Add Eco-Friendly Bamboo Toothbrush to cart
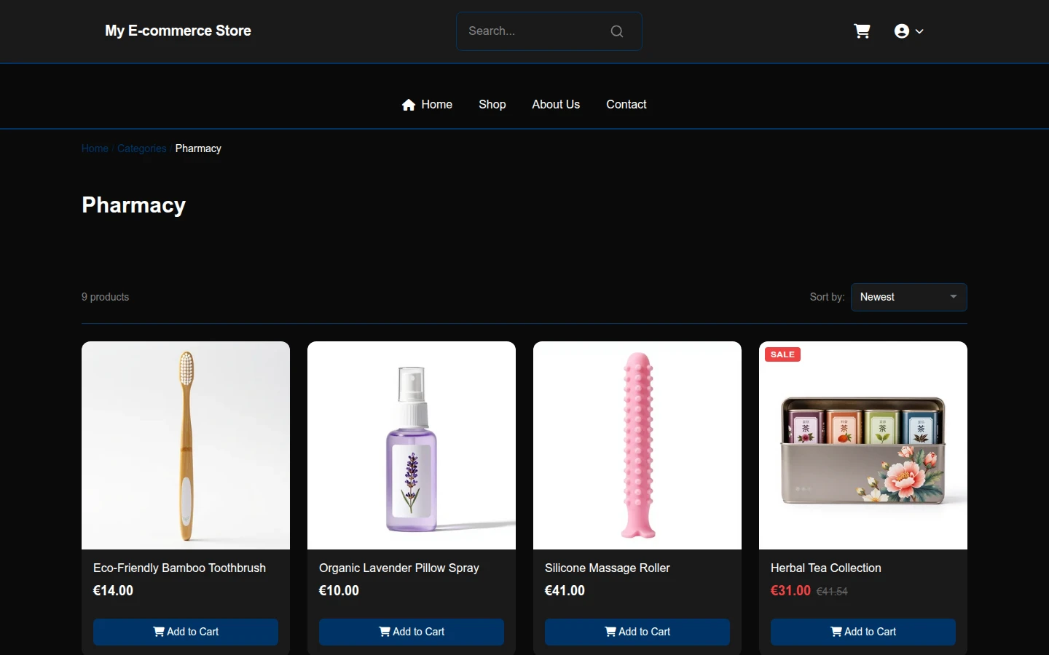 [x=186, y=632]
